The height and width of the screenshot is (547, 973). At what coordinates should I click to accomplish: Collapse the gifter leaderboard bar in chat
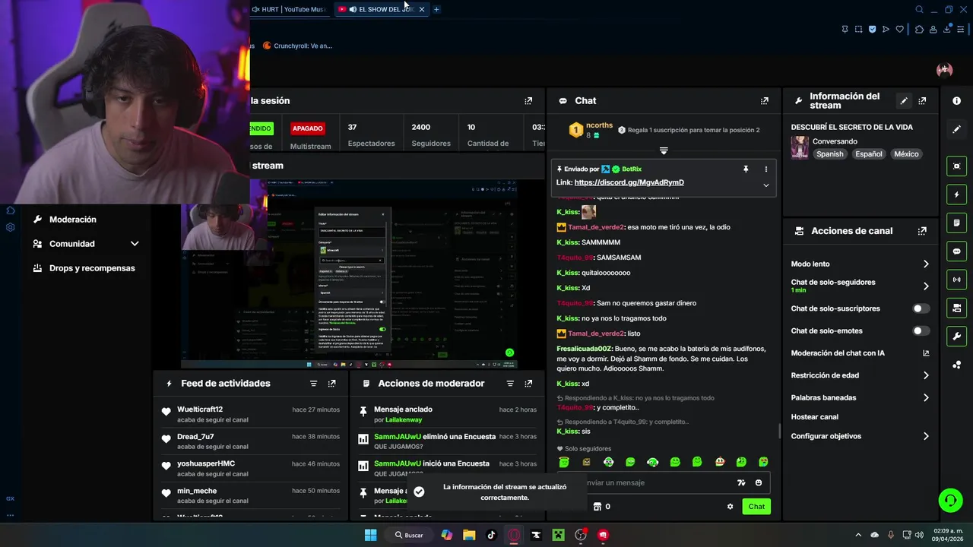(664, 151)
